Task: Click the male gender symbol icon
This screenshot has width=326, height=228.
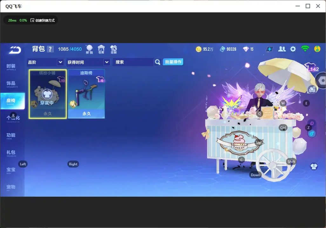Action: tap(311, 134)
